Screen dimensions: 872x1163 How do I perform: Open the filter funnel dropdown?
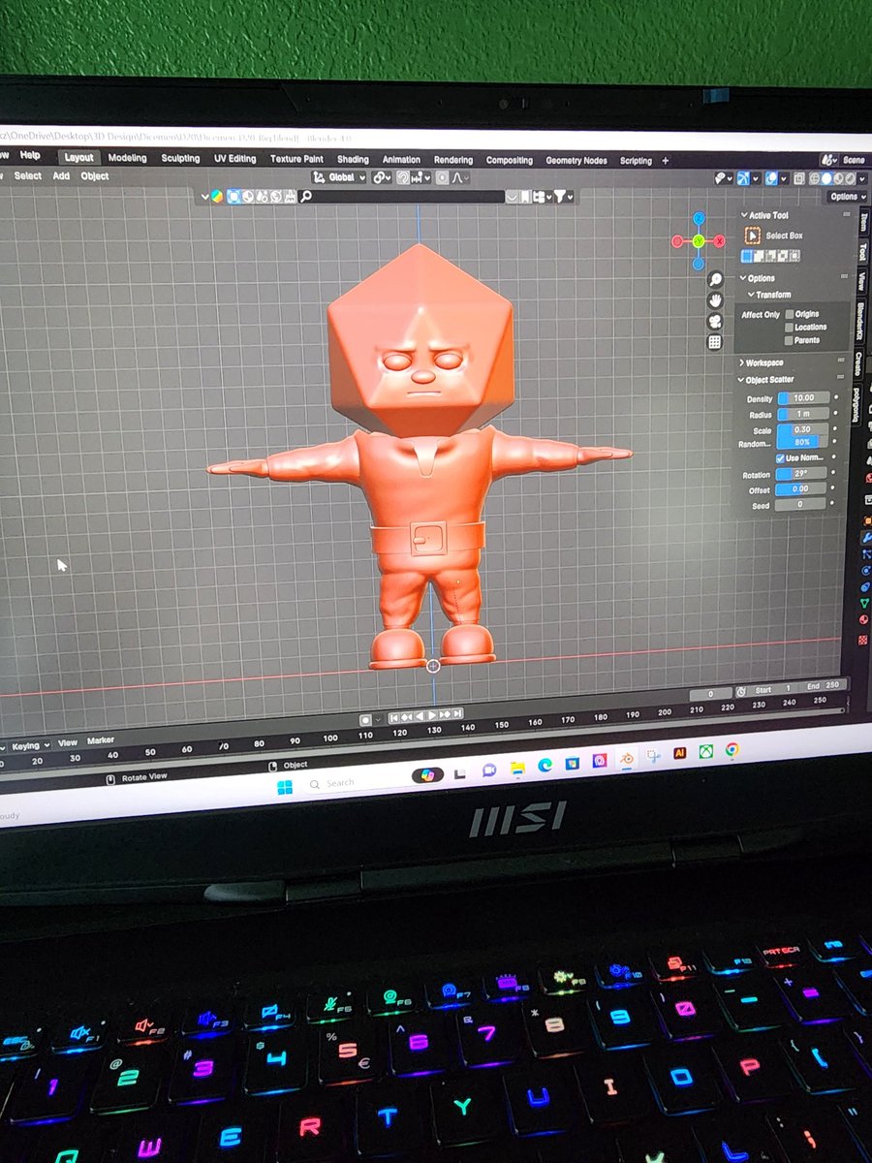563,197
